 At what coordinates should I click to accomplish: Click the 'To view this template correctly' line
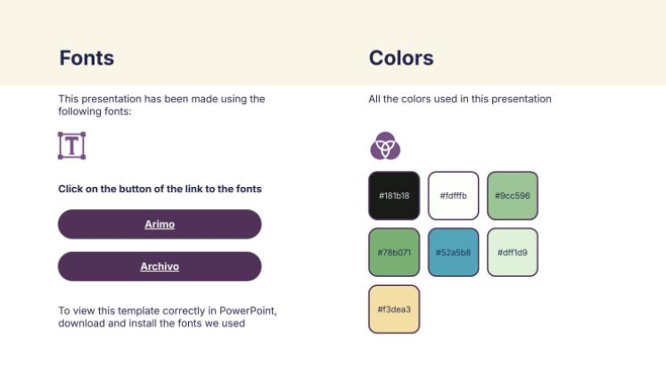[x=168, y=311]
